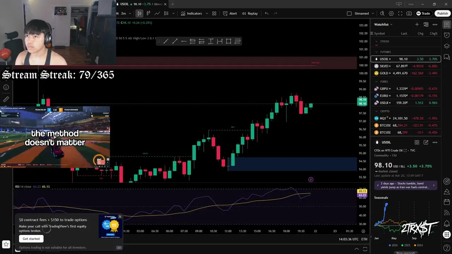Open the layout setup square icon
Viewport: 452px width, 254px height.
pyautogui.click(x=349, y=13)
